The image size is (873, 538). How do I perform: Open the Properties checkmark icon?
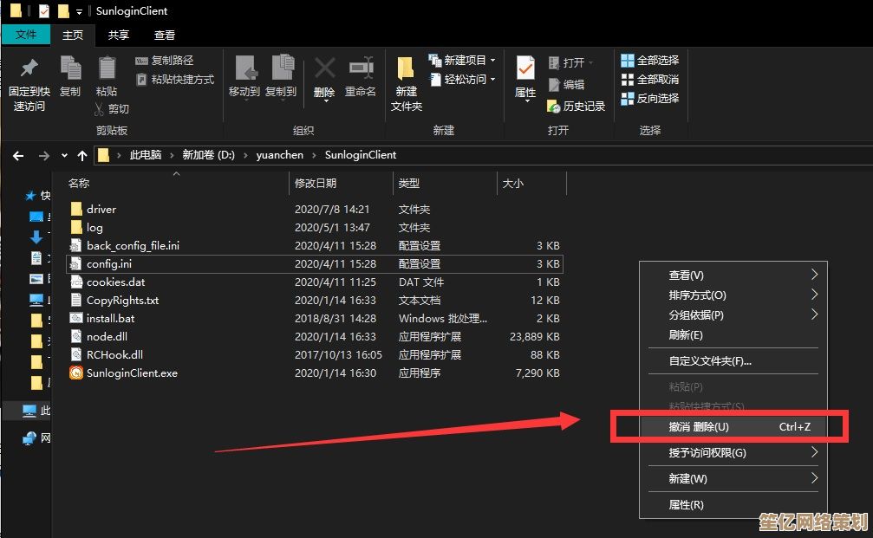(525, 68)
